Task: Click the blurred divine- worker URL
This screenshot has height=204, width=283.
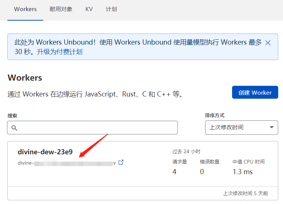Action: coord(67,163)
